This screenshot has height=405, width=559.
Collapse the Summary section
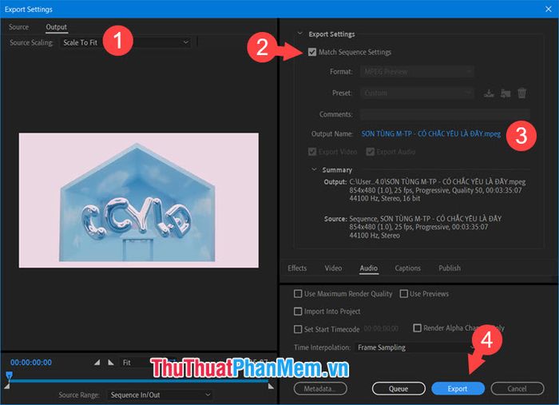(x=314, y=169)
